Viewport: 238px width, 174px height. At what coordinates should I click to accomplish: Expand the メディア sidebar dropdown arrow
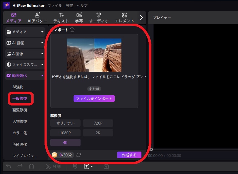(42, 32)
